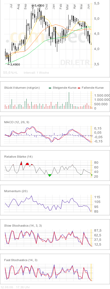Viewport: 110px width, 289px height.
Task: Click the 'Jan' month label
Action: pos(54,7)
